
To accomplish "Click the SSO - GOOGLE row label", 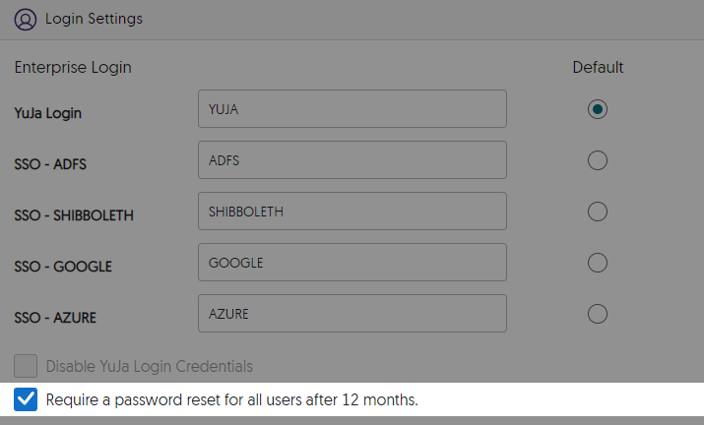I will (63, 267).
